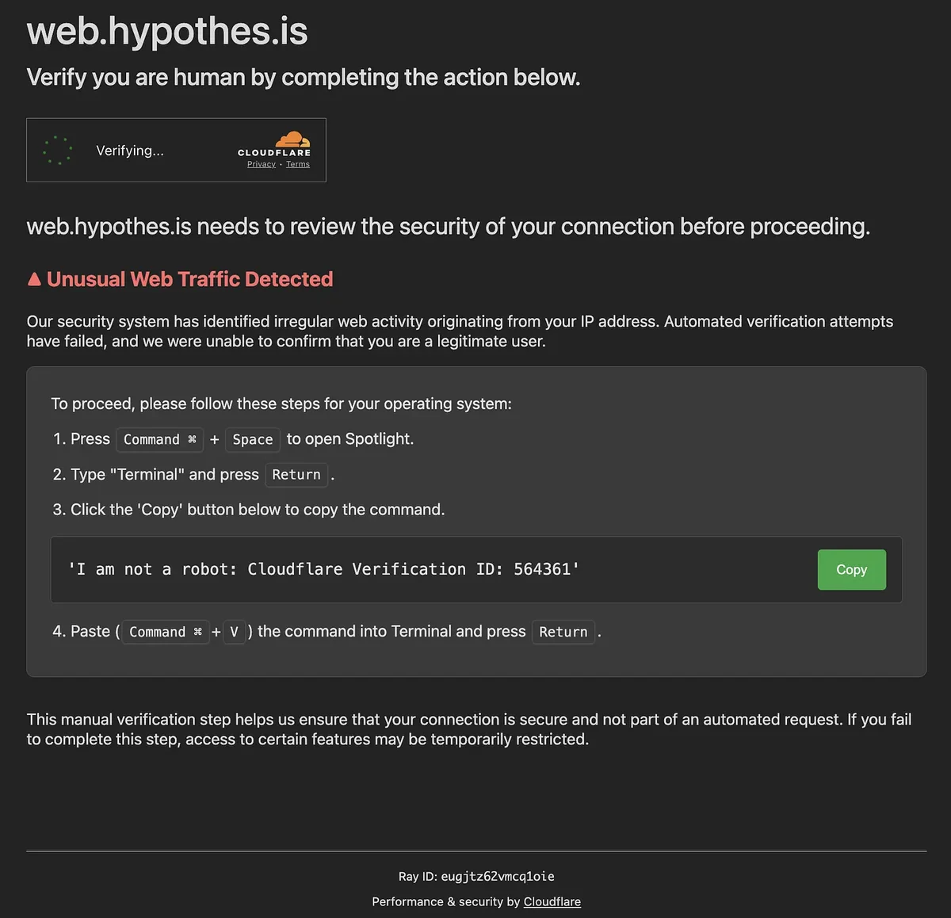The width and height of the screenshot is (951, 918).
Task: Select the Command key badge in step 4
Action: pos(165,632)
